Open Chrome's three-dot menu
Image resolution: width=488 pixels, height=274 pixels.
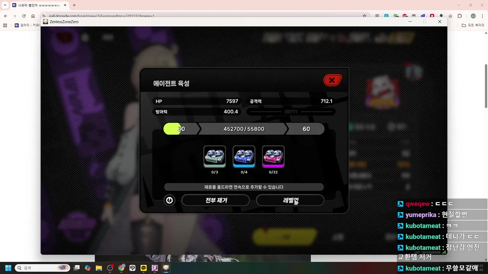pos(482,16)
